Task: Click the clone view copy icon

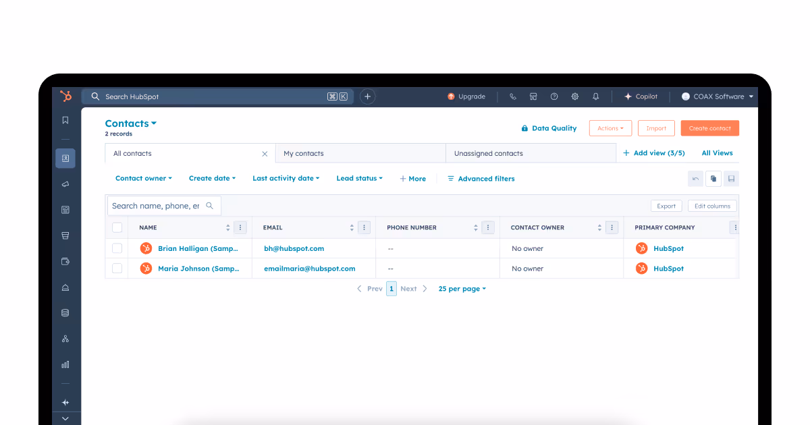Action: (x=713, y=179)
